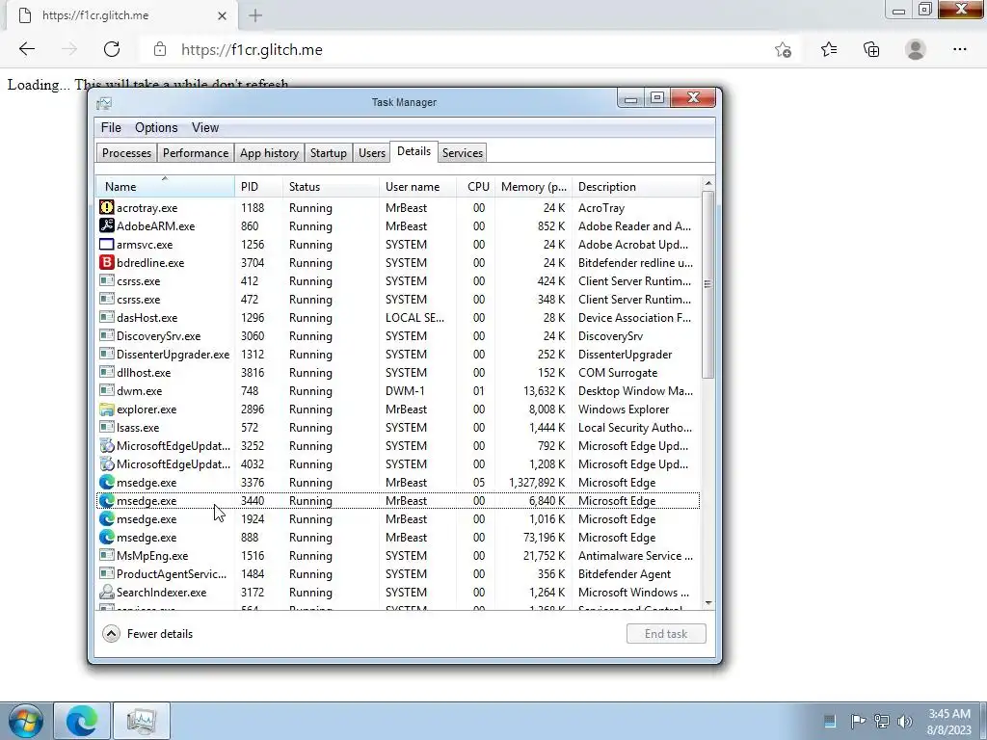Click the AdobeARM.exe process icon
Viewport: 987px width, 740px height.
pos(107,225)
